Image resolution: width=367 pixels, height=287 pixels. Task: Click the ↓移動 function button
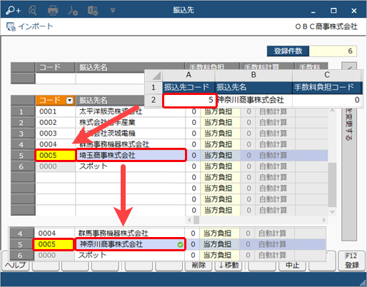pyautogui.click(x=229, y=265)
